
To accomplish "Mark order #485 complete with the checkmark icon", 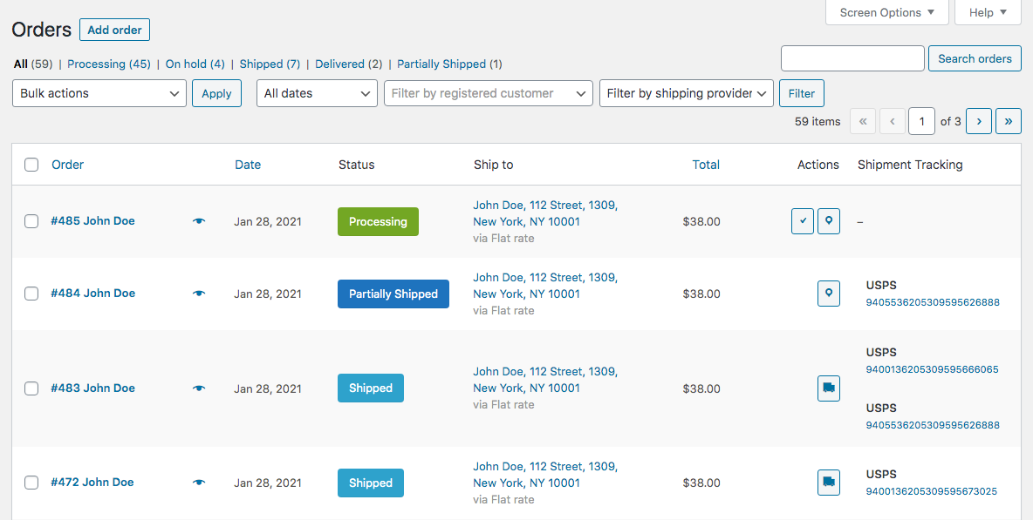I will tap(802, 220).
